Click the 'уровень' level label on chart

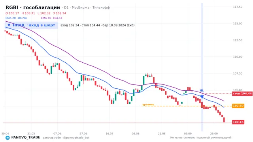coord(148,104)
